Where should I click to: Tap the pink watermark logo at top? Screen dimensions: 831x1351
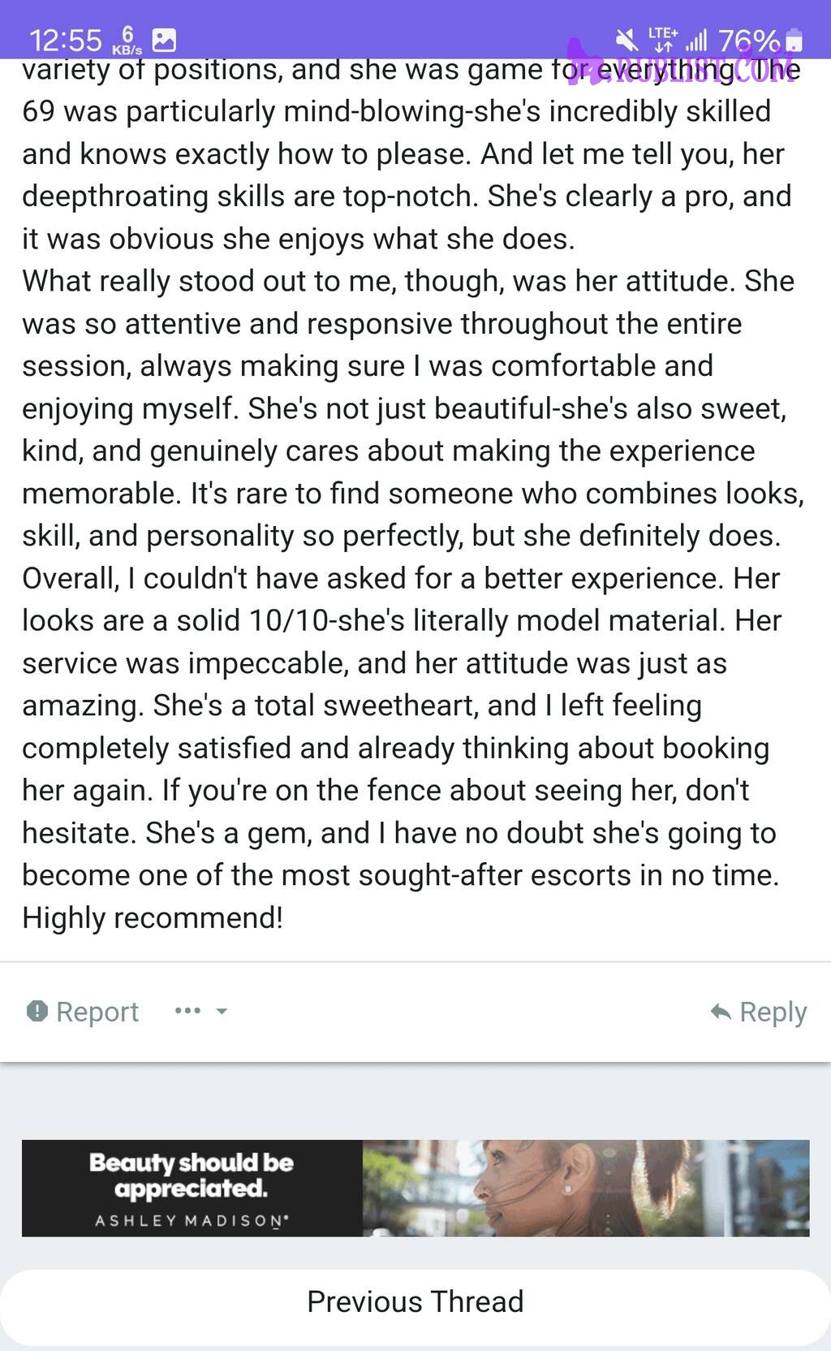point(680,62)
